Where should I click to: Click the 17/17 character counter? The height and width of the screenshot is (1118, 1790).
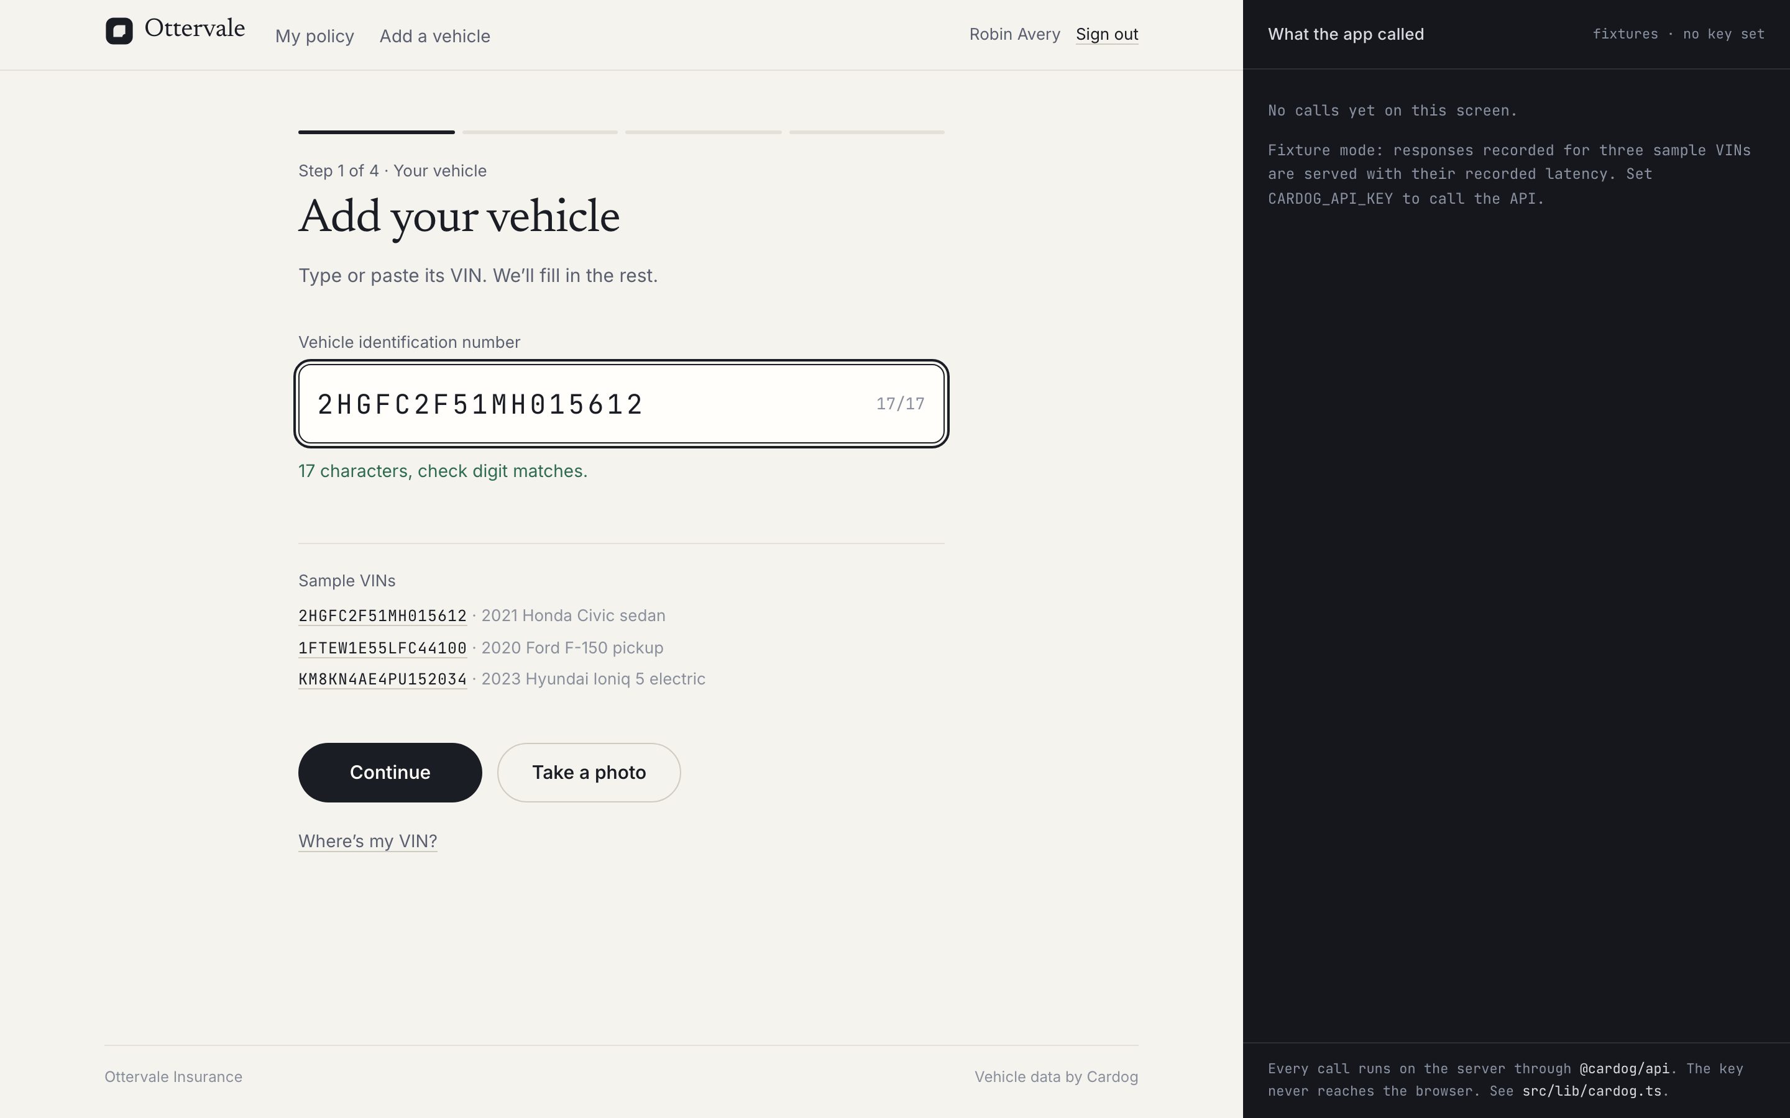pos(900,404)
